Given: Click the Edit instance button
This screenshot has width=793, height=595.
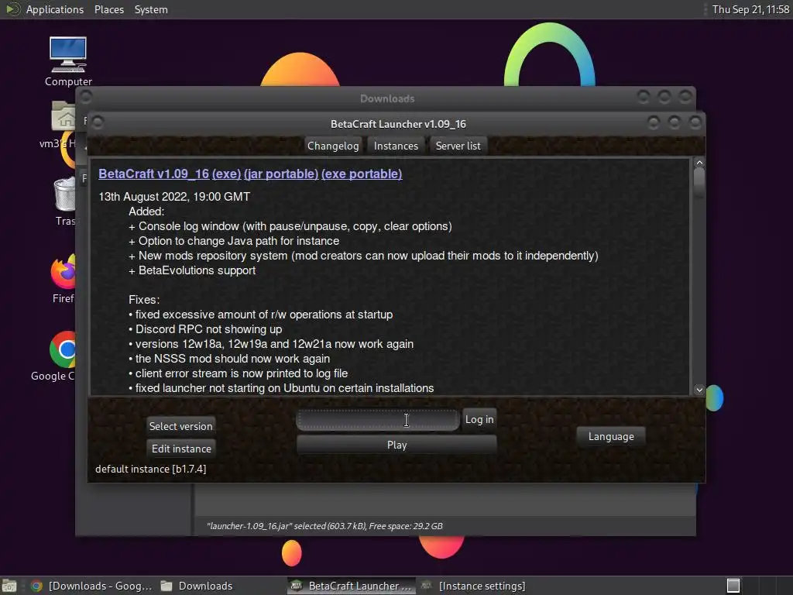Looking at the screenshot, I should [181, 449].
